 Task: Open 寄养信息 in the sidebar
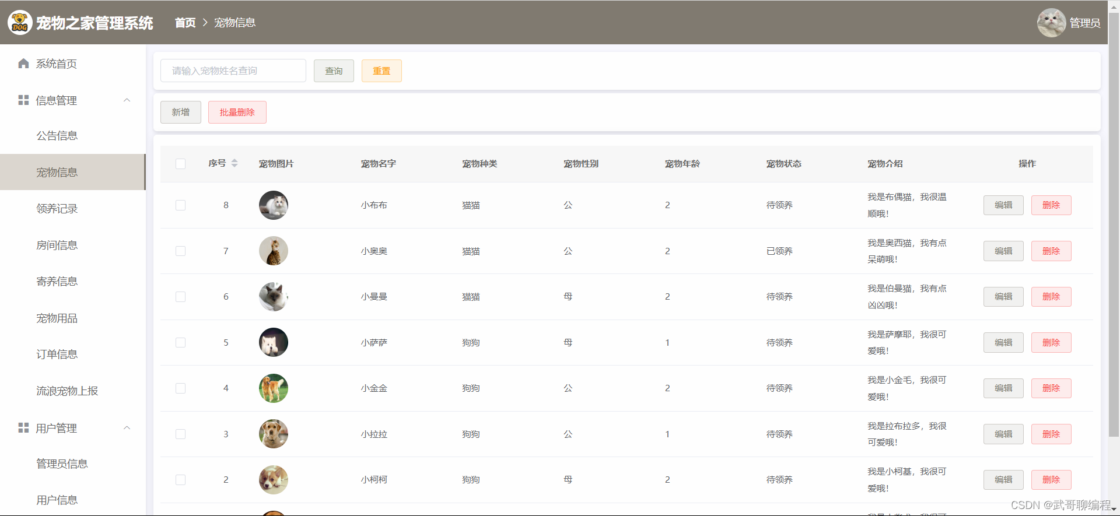(x=73, y=282)
